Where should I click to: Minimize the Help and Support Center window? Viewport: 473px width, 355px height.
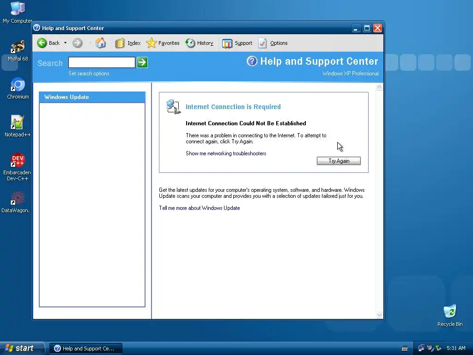point(356,28)
